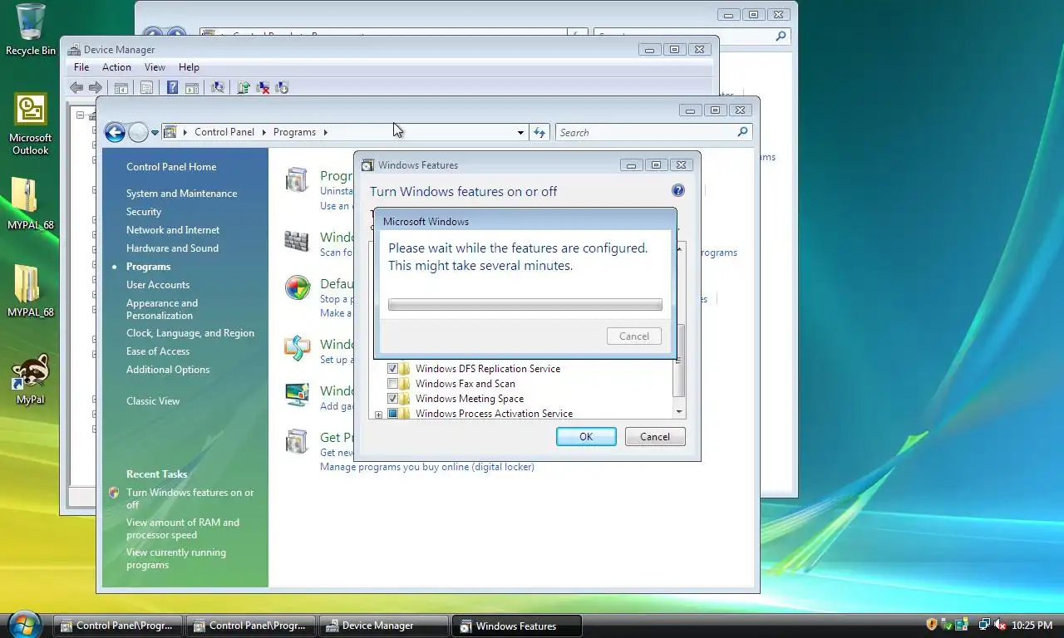
Task: Click the muted volume tray icon
Action: coord(1000,625)
